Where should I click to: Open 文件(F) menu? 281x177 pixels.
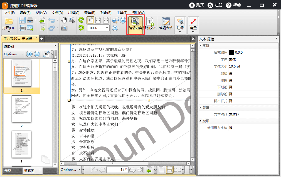click(x=9, y=13)
